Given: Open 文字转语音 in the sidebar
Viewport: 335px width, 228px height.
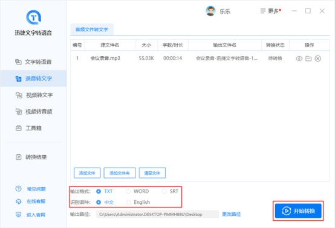Looking at the screenshot, I should 33,62.
